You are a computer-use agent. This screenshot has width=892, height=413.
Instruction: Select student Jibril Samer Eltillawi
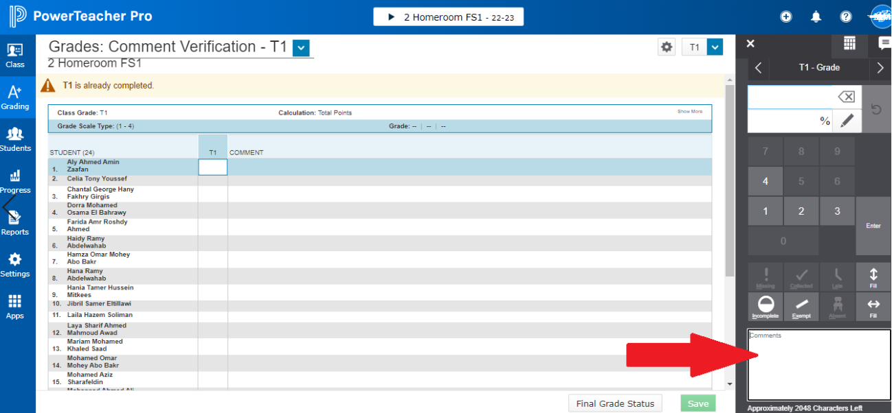pos(99,303)
